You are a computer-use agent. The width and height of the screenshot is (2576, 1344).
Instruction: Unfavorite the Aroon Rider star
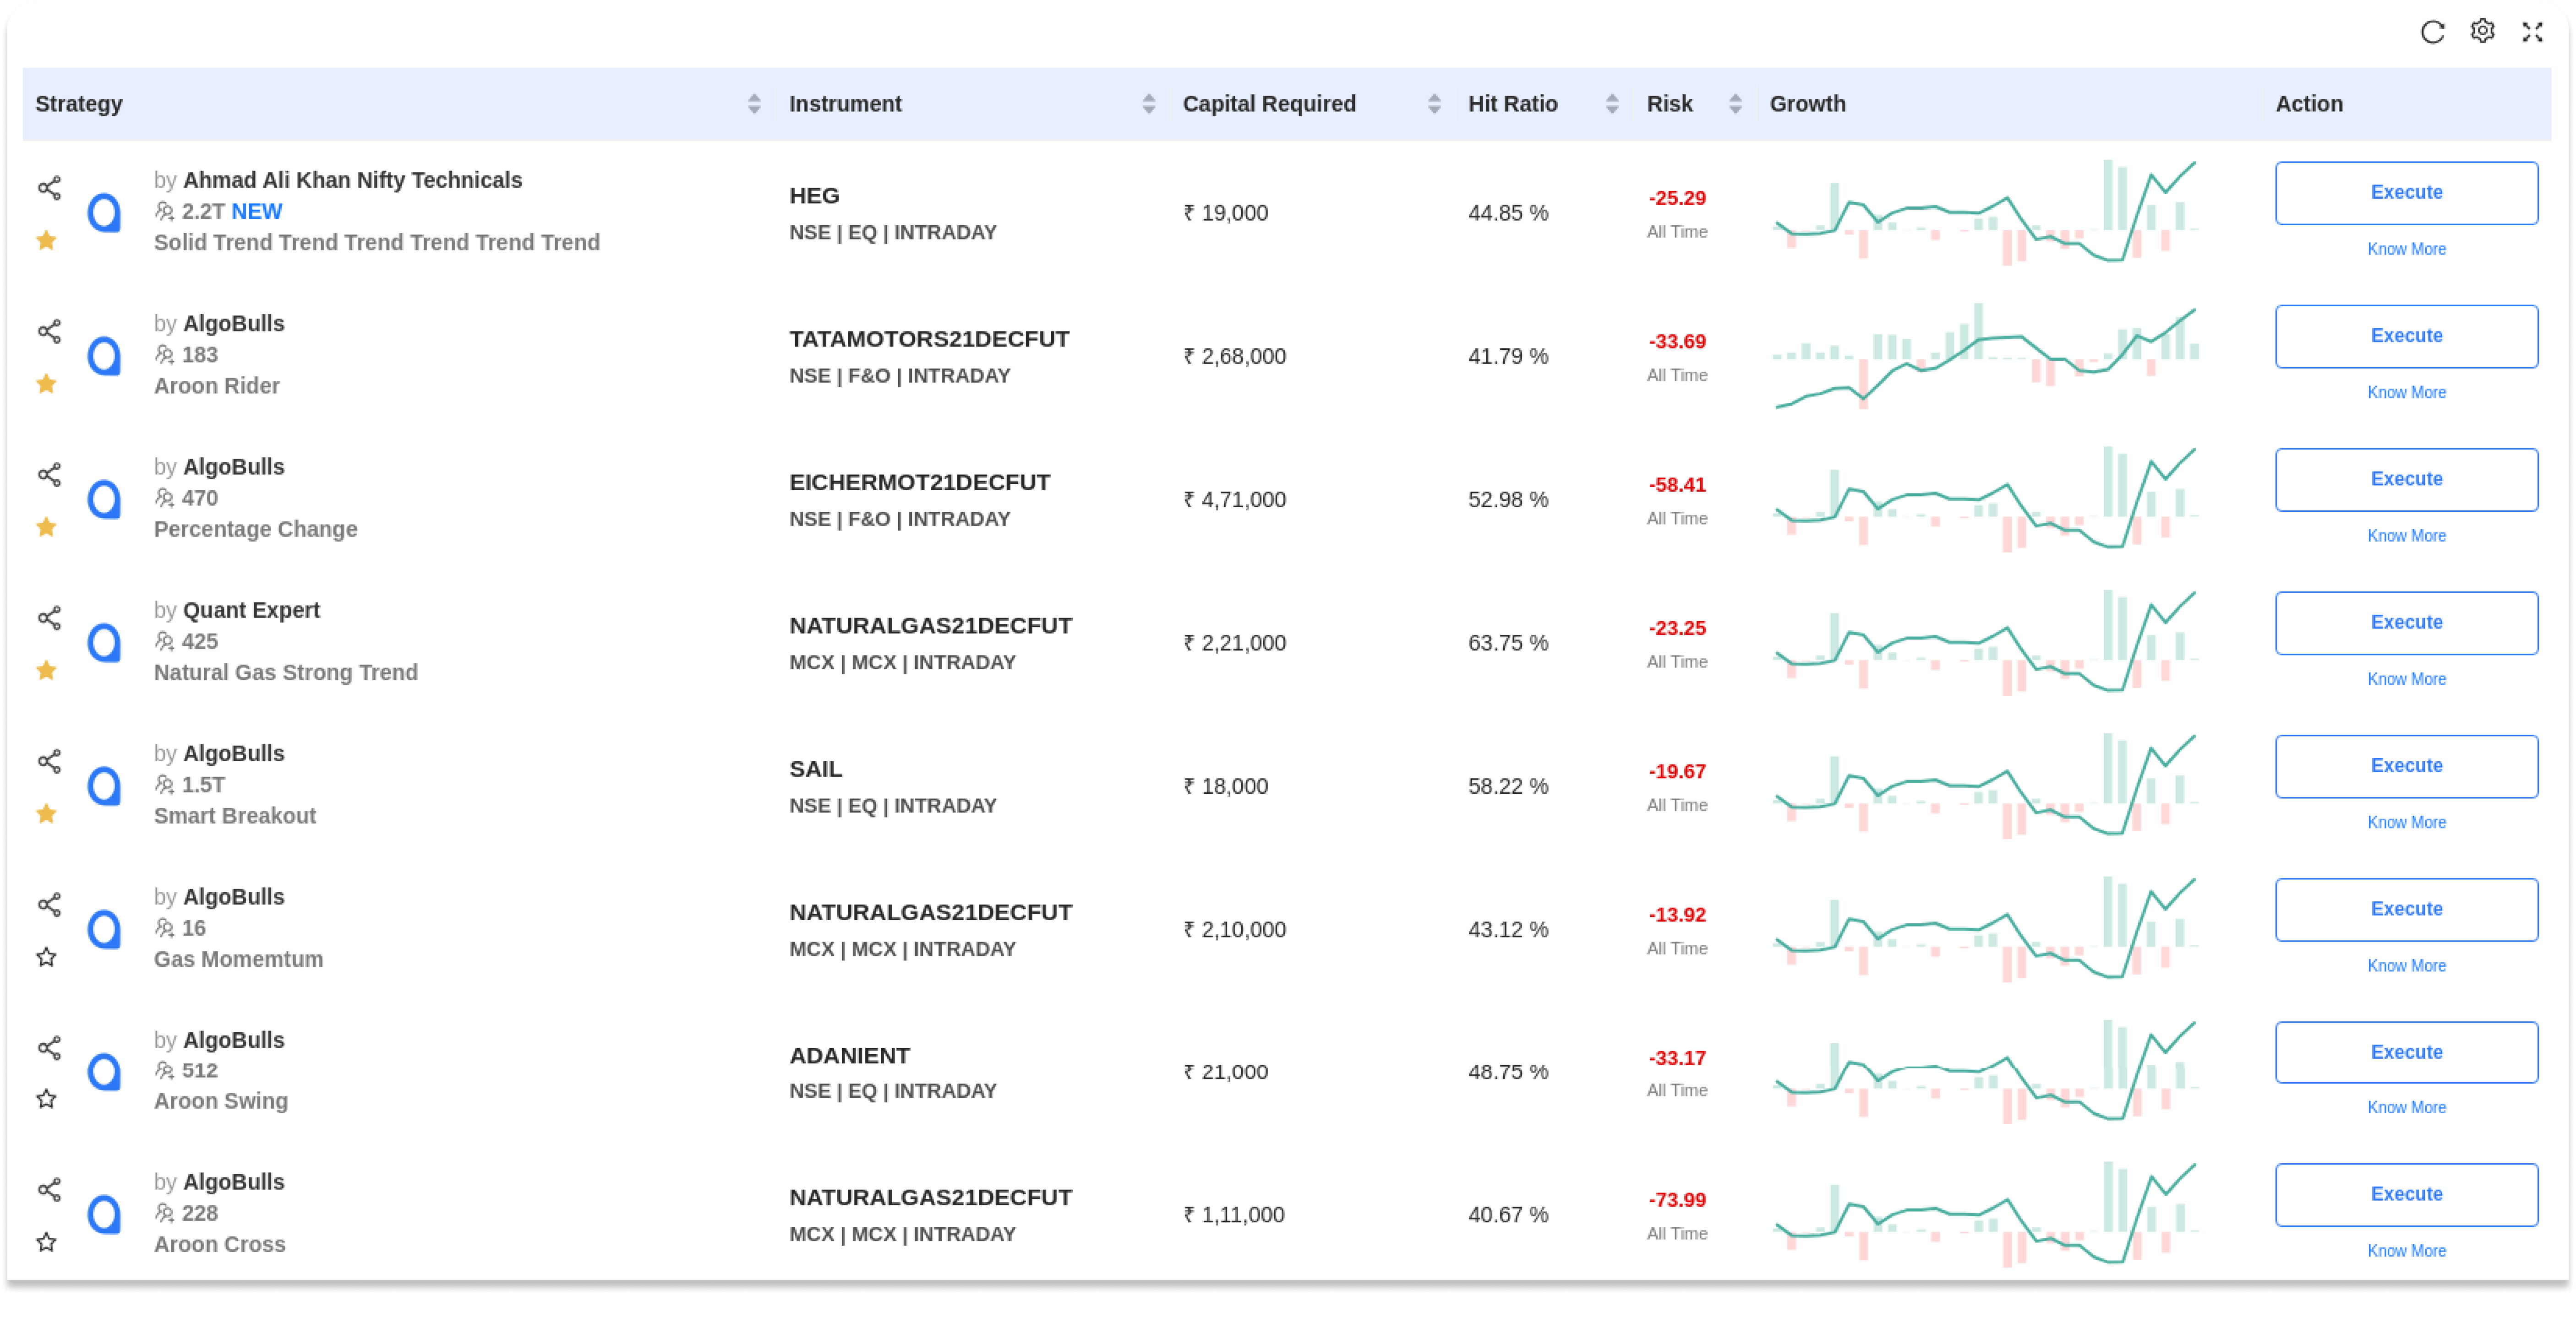[x=46, y=384]
